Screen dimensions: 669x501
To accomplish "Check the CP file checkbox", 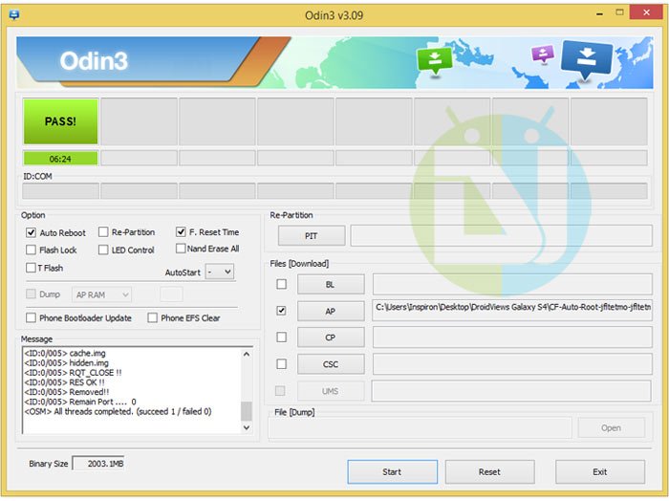I will coord(281,338).
